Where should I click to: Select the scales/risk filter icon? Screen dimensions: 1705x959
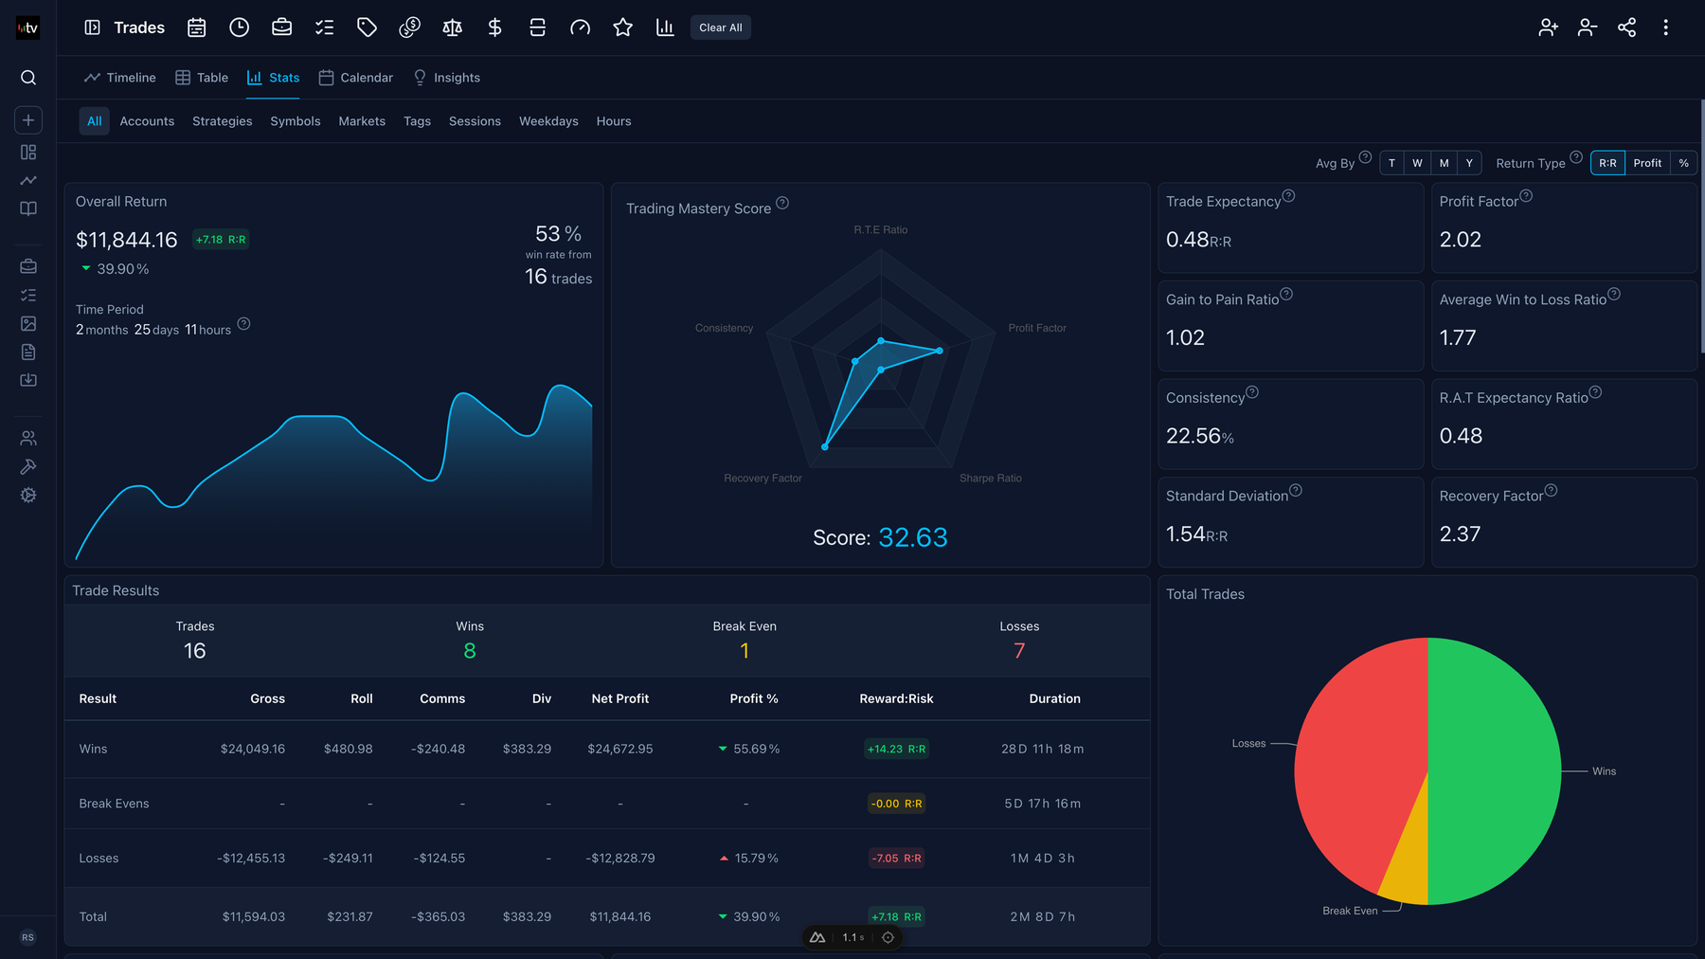pos(452,27)
